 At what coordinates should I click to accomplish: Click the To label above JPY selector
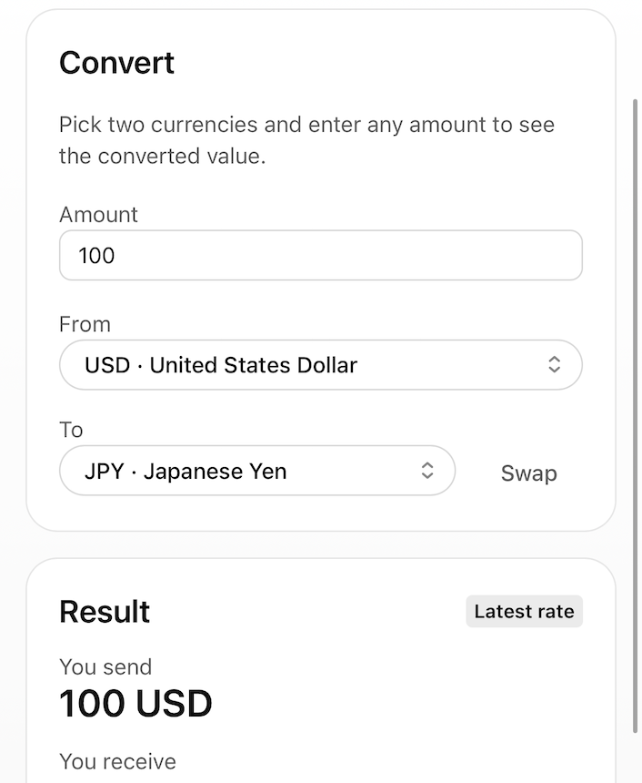(71, 430)
